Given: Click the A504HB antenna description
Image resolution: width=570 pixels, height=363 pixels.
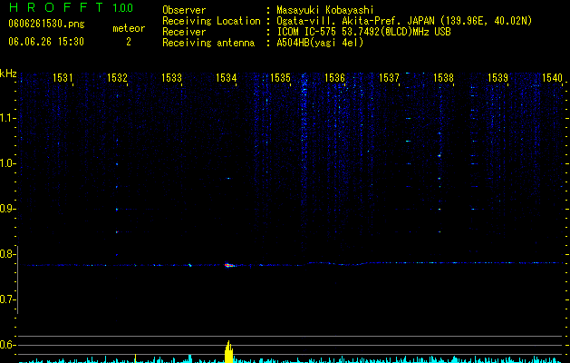Looking at the screenshot, I should (320, 43).
